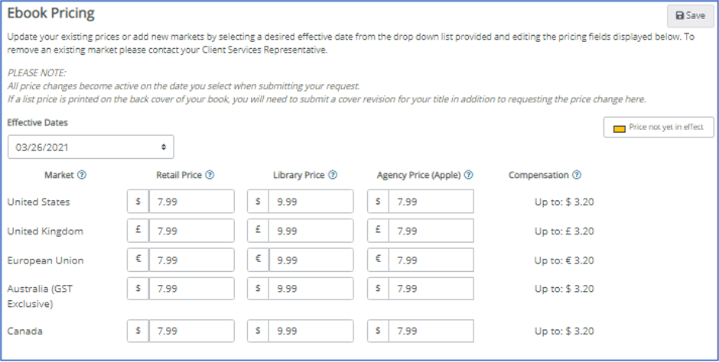Select the Australia library price field
719x362 pixels.
click(311, 289)
